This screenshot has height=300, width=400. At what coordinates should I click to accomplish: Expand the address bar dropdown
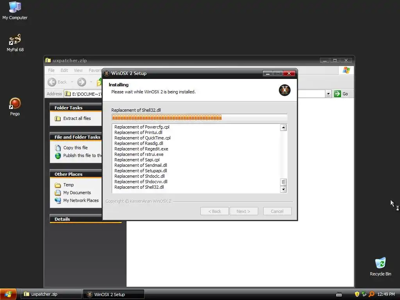pyautogui.click(x=328, y=94)
